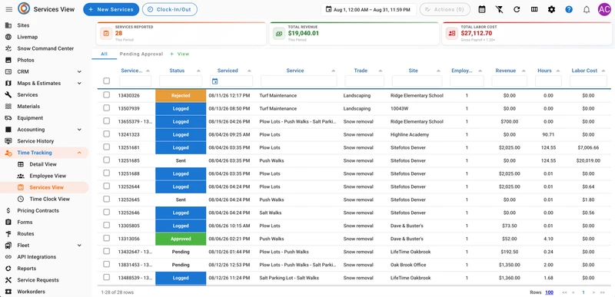
Task: Click the Service filter input field
Action: click(x=299, y=81)
